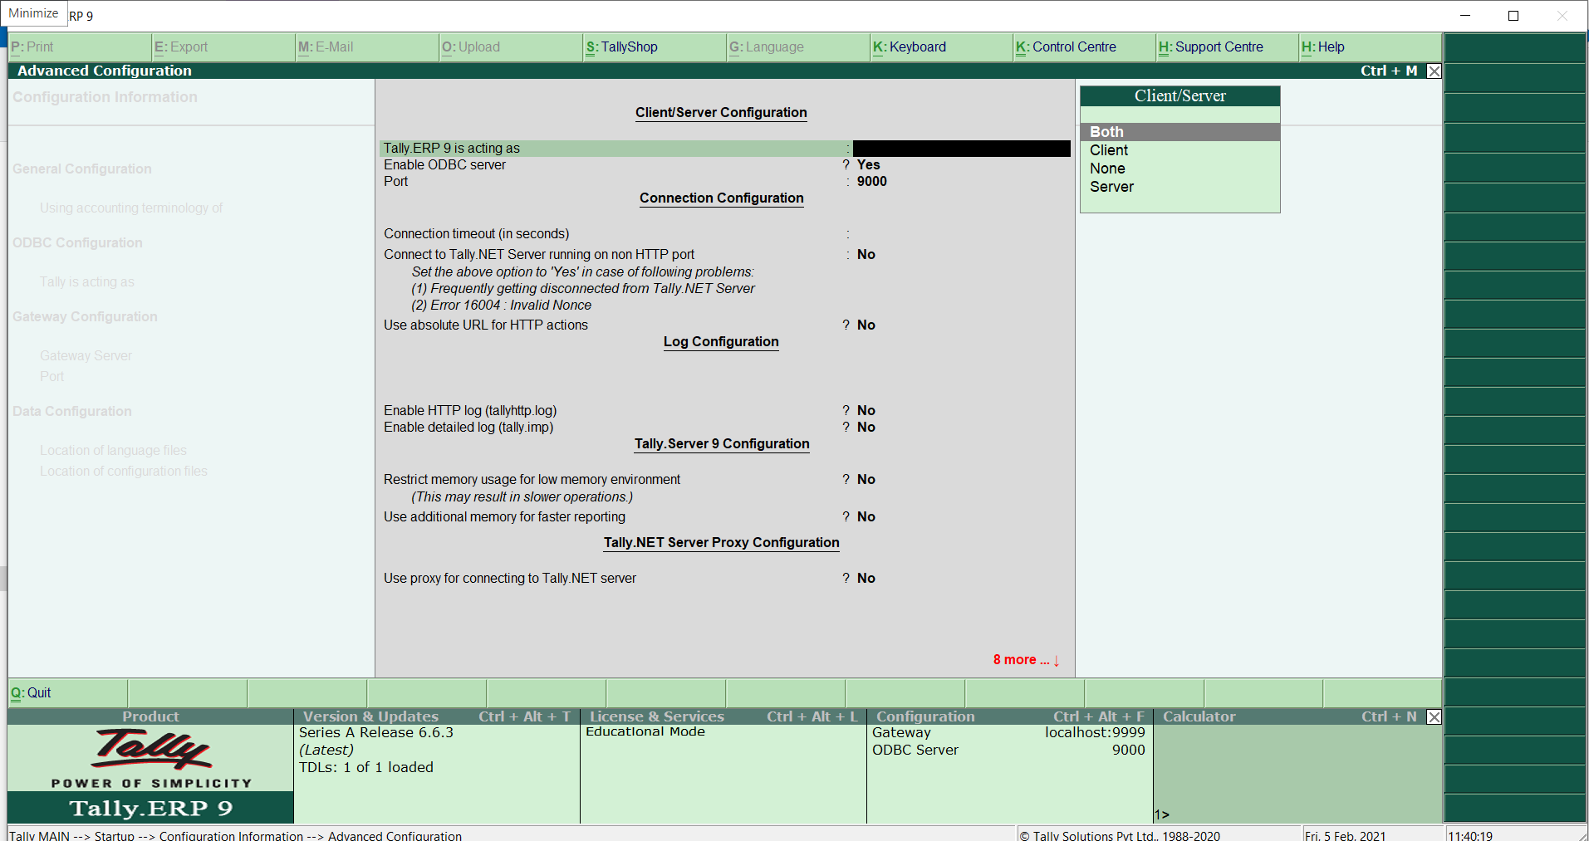This screenshot has height=841, width=1589.
Task: Click the clock '11:40:19' in status bar
Action: [x=1470, y=834]
